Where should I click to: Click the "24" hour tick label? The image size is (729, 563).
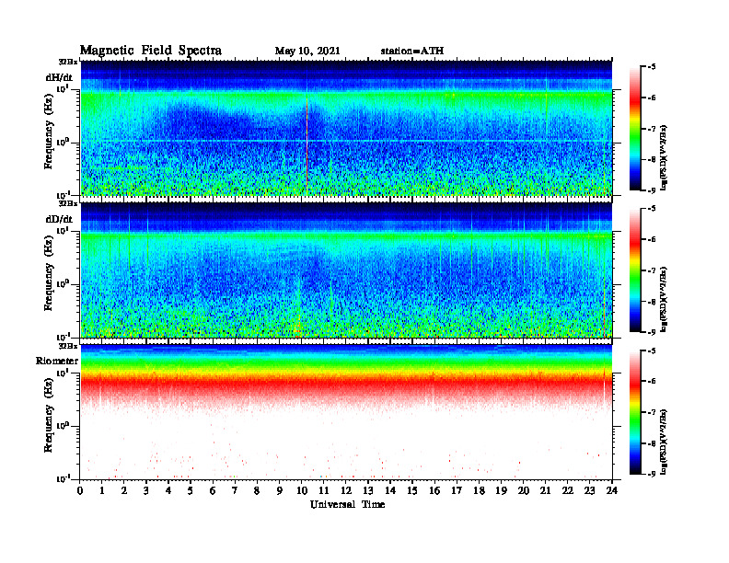click(x=612, y=490)
